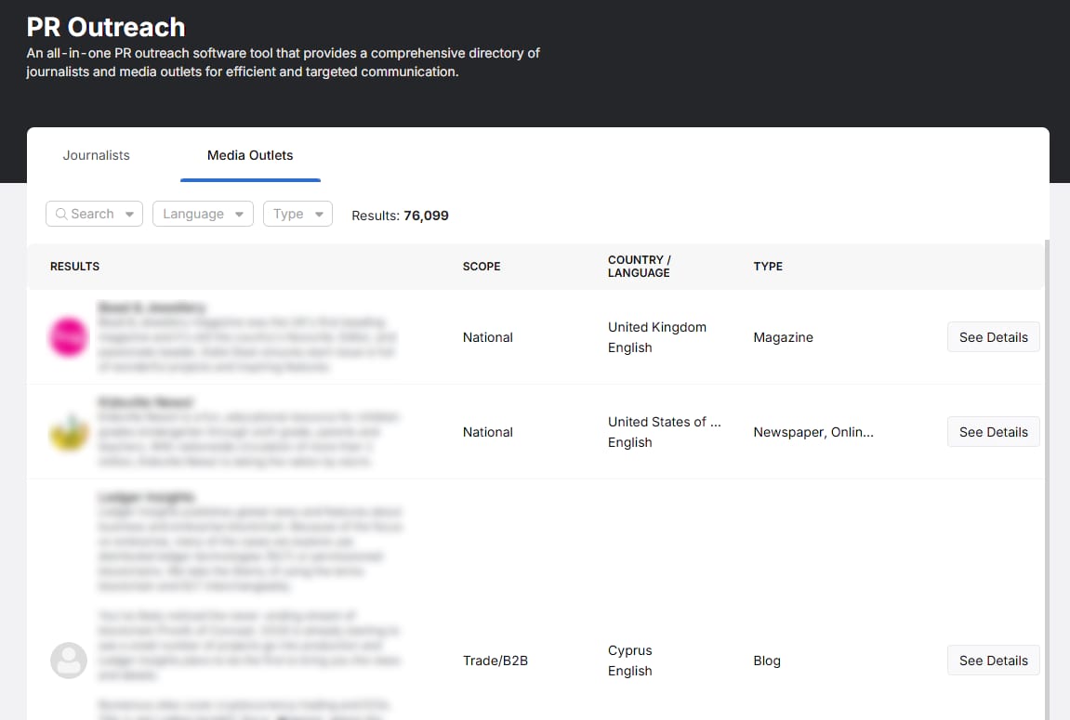Viewport: 1070px width, 720px height.
Task: Open the Language filter chevron
Action: pos(238,214)
